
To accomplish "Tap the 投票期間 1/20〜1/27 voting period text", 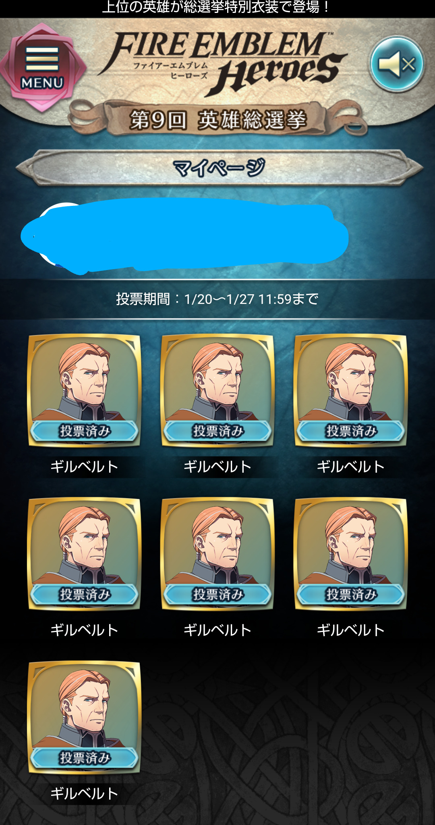I will (x=217, y=299).
